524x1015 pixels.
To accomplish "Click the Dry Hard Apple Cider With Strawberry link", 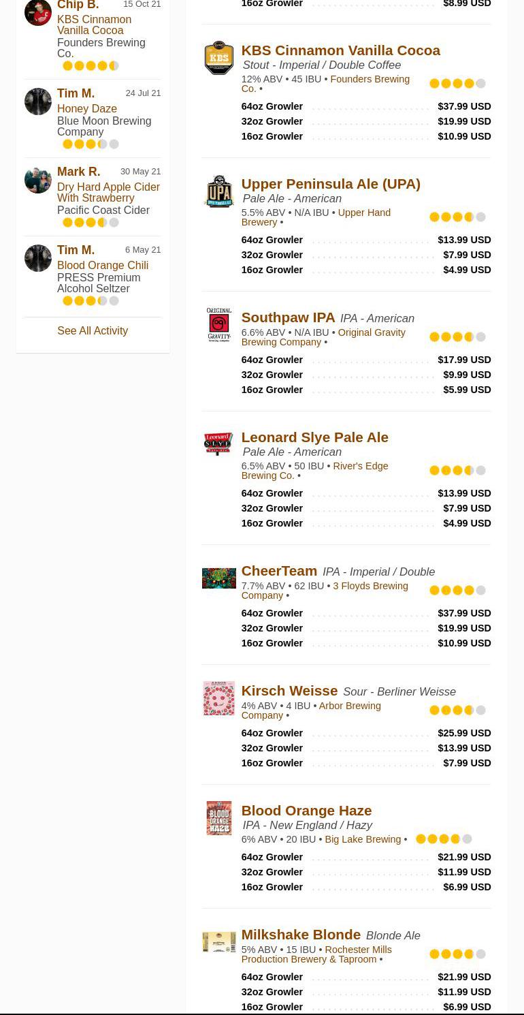I will (x=108, y=192).
